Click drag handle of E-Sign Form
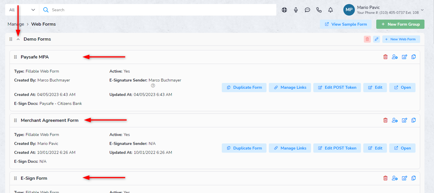The image size is (434, 193). [x=16, y=178]
